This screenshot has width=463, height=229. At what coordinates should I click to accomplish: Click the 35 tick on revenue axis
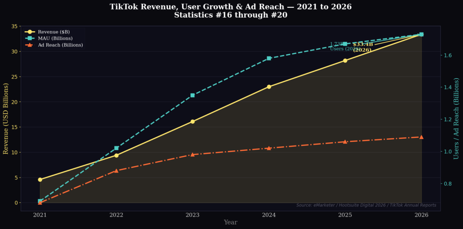[15, 26]
